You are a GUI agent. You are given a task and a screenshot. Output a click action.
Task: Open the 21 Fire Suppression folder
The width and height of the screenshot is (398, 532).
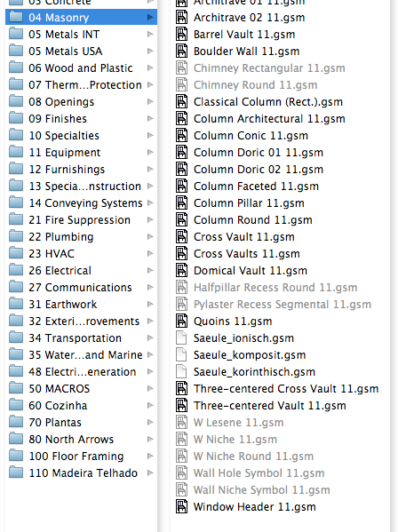(81, 220)
